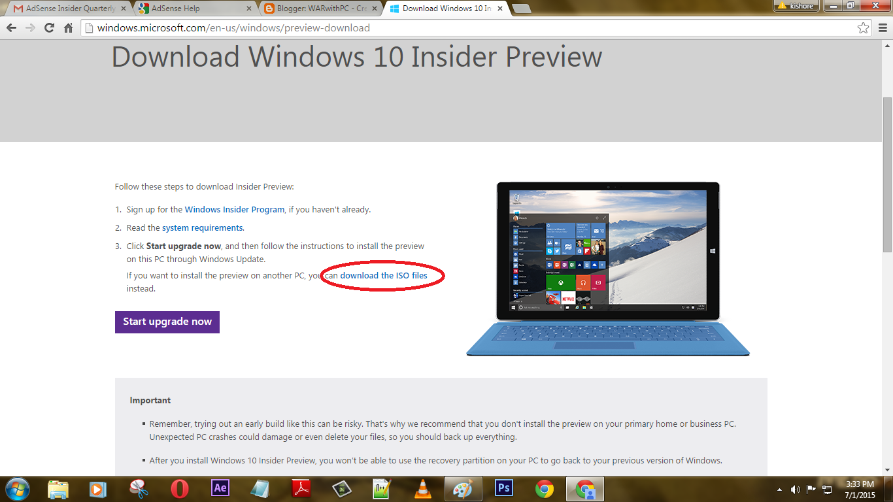Switch to the AdSense Insider Quarterly tab

[70, 8]
